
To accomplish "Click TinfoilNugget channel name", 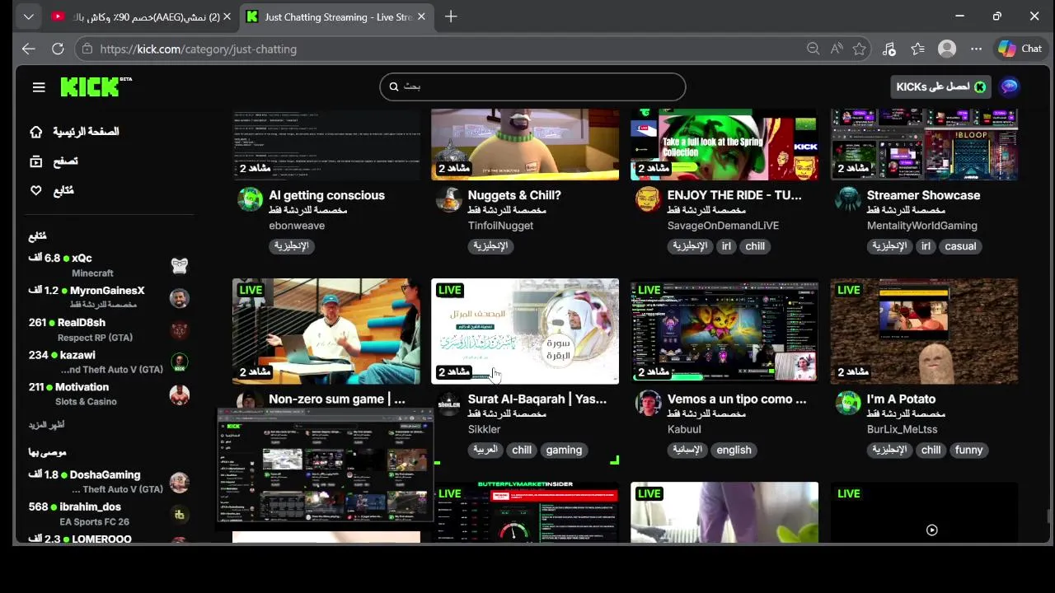I will 500,226.
